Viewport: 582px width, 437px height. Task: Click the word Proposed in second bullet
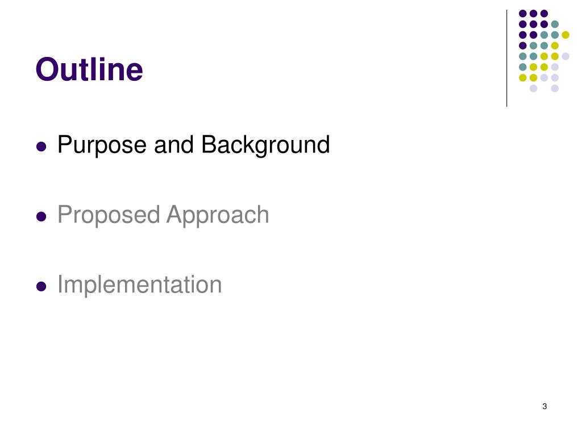pos(109,215)
